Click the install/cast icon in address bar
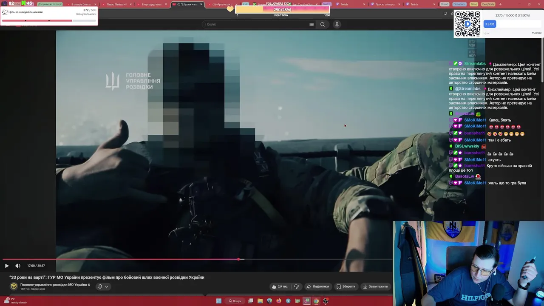Image resolution: width=544 pixels, height=306 pixels. [x=445, y=14]
